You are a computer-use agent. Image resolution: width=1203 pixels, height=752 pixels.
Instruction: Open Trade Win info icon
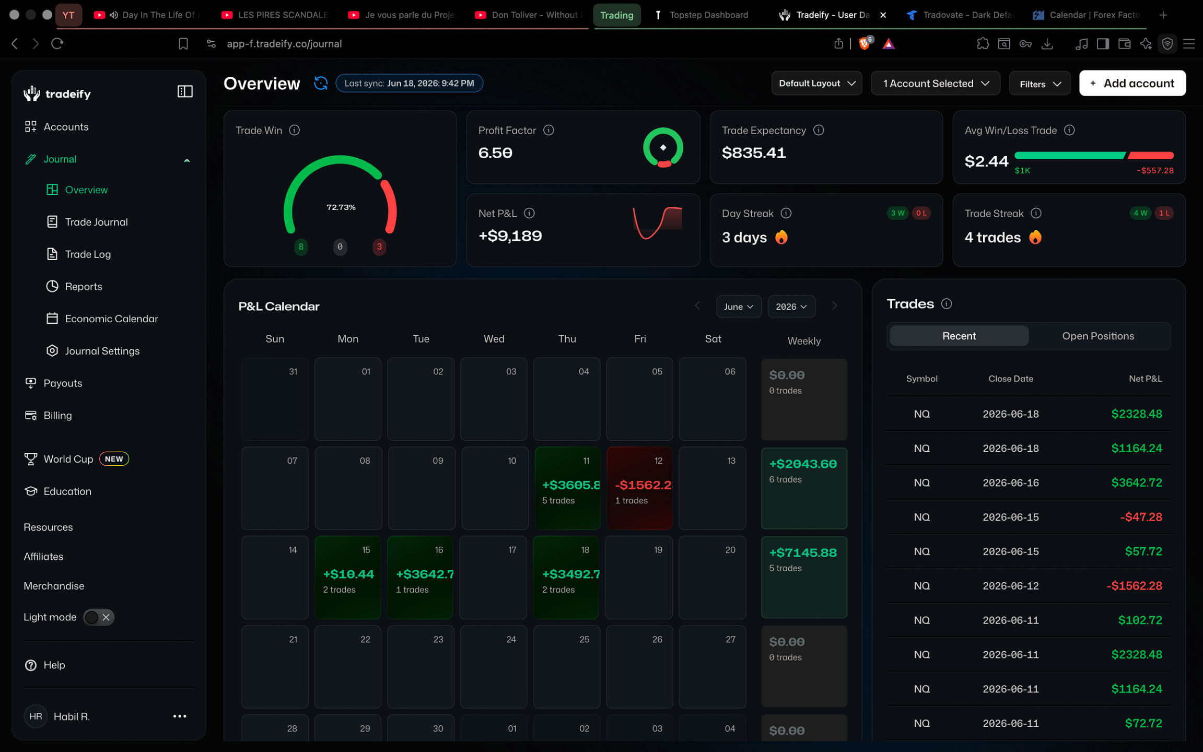click(x=295, y=130)
